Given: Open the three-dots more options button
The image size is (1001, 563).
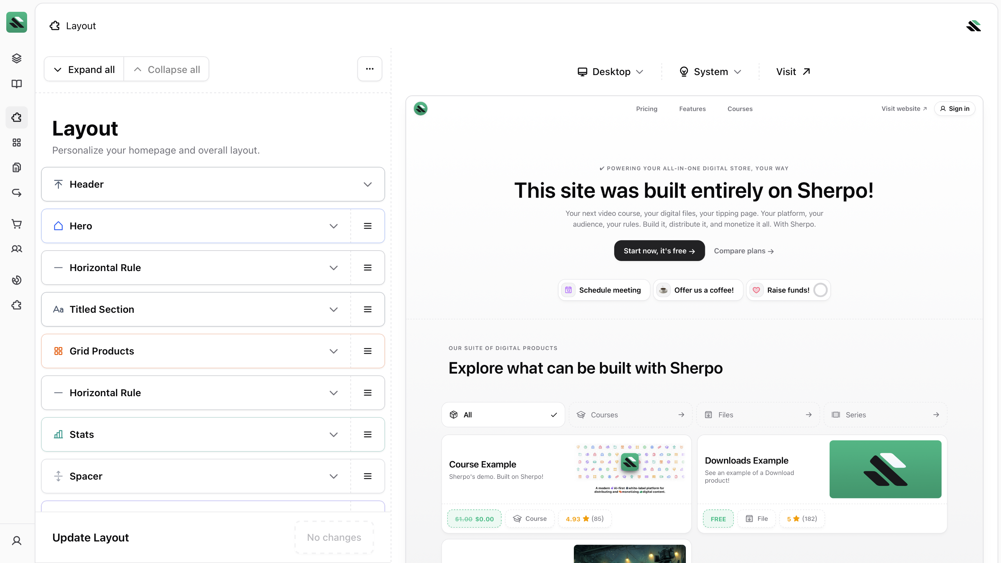Looking at the screenshot, I should click(369, 69).
